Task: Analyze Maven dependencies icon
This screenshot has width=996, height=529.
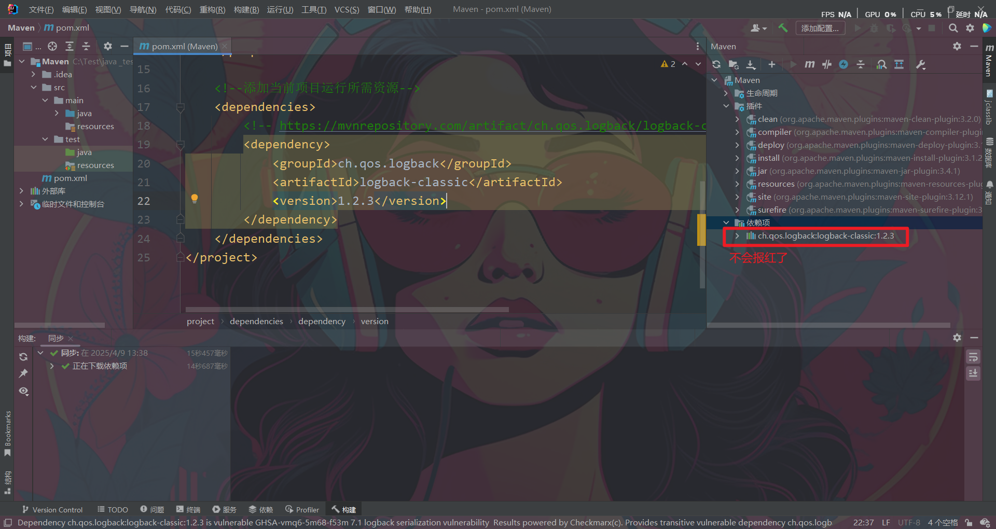Action: coord(881,64)
